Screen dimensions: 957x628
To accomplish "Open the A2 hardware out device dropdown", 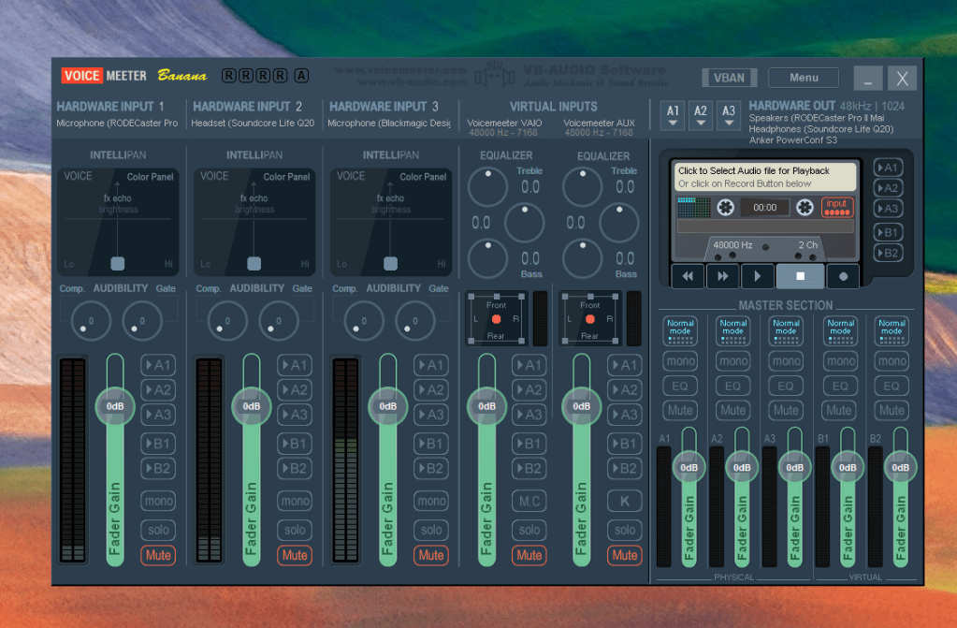I will pos(701,115).
